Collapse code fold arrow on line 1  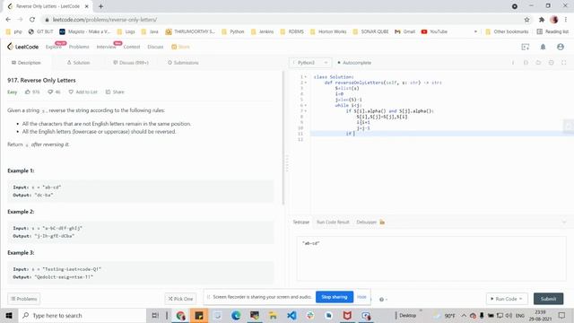click(x=306, y=77)
